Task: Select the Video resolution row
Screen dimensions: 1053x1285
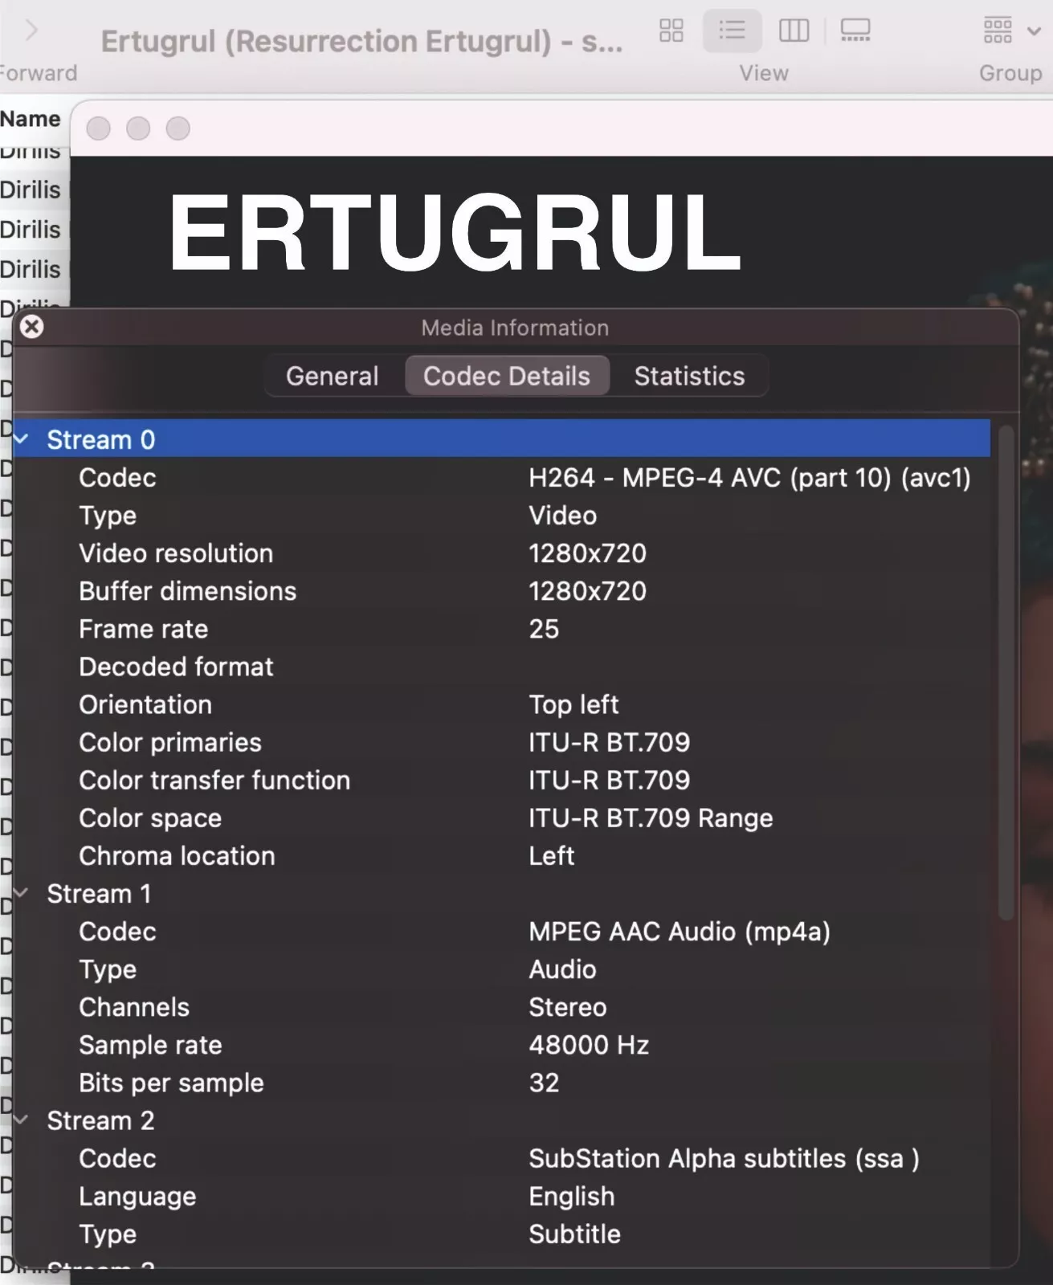Action: 502,553
